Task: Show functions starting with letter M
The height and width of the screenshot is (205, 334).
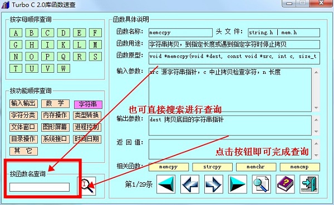Action: pyautogui.click(x=95, y=45)
